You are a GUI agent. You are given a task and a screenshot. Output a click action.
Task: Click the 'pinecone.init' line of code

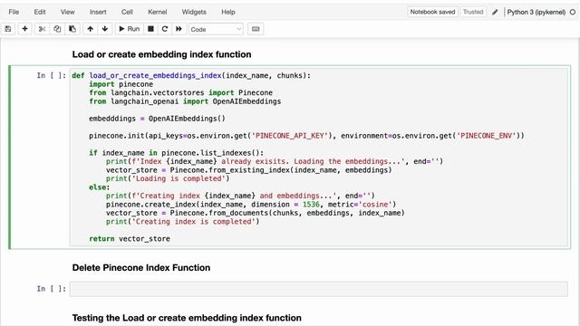point(306,136)
